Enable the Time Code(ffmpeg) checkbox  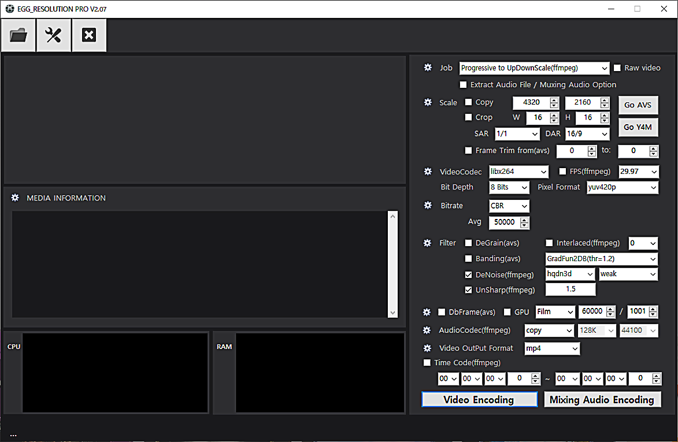click(427, 362)
